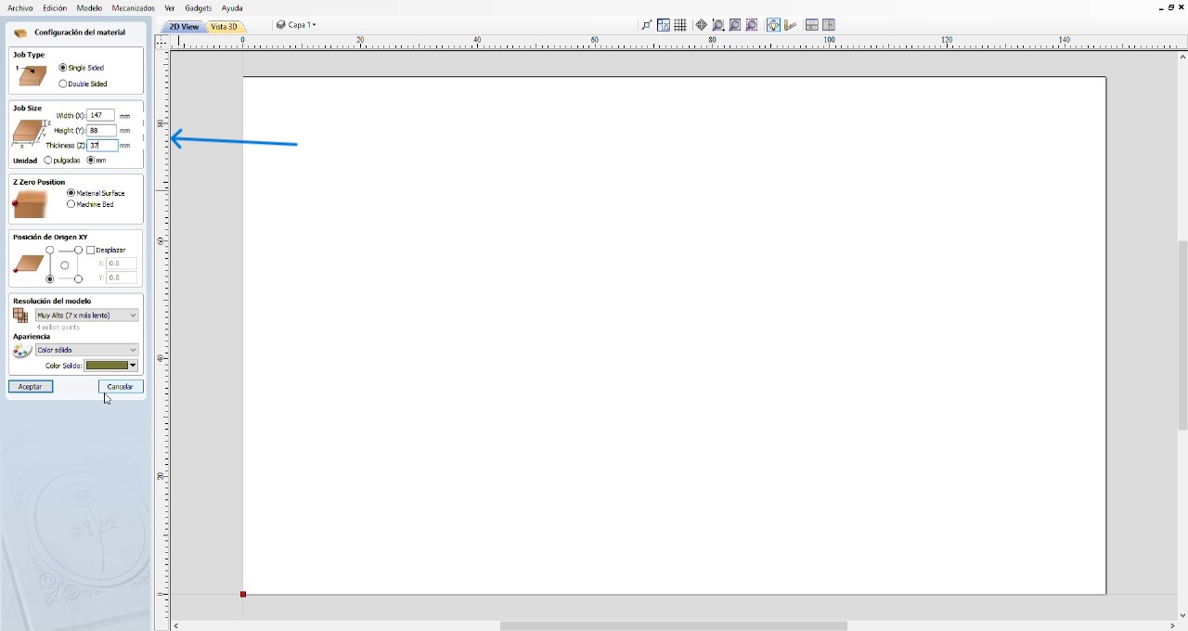Click the Job Type material preview image

[x=32, y=76]
